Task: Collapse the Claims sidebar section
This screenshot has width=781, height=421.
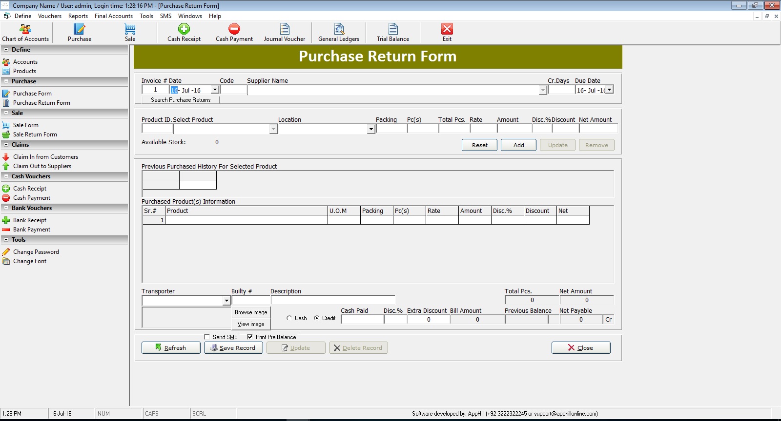Action: [x=6, y=145]
